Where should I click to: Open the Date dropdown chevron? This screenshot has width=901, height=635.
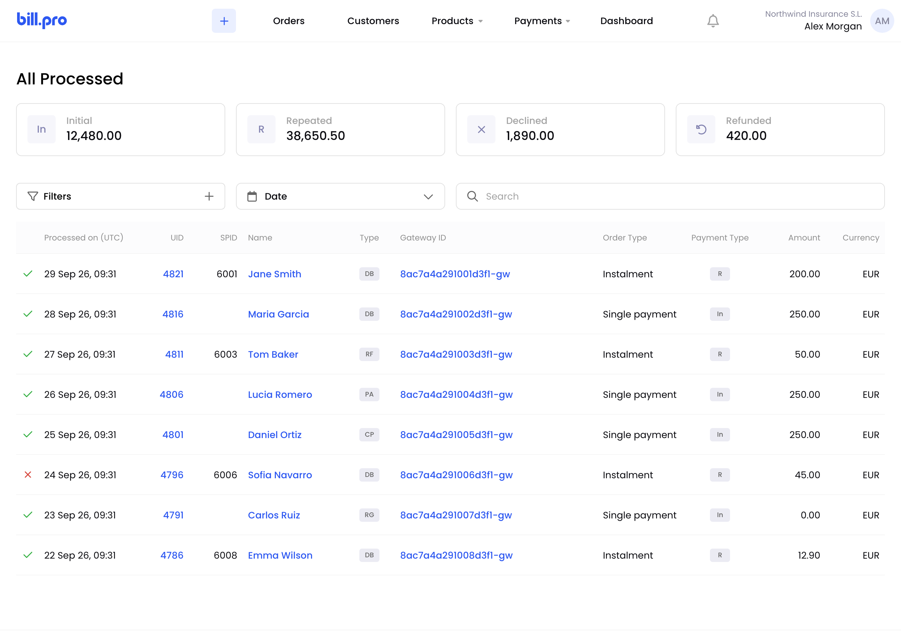[428, 196]
